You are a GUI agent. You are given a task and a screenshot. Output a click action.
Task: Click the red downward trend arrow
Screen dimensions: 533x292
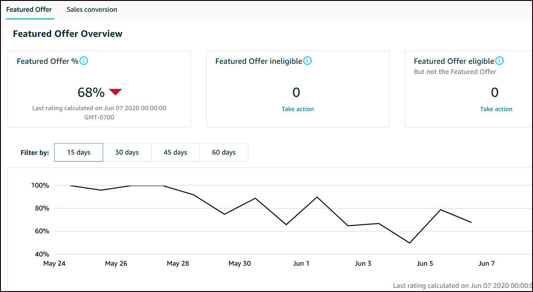(115, 92)
